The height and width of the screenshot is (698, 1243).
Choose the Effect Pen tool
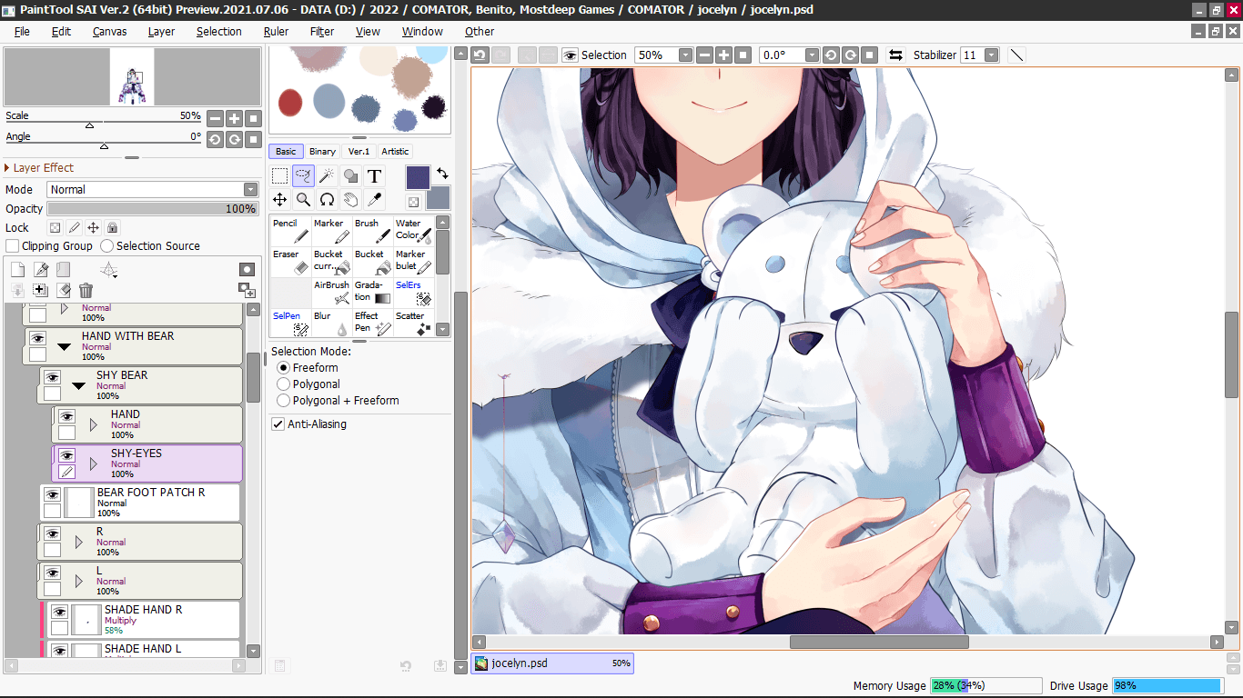pos(372,324)
